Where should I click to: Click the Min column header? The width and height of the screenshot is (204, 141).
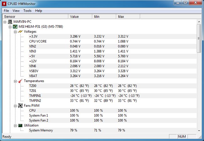(x=104, y=17)
